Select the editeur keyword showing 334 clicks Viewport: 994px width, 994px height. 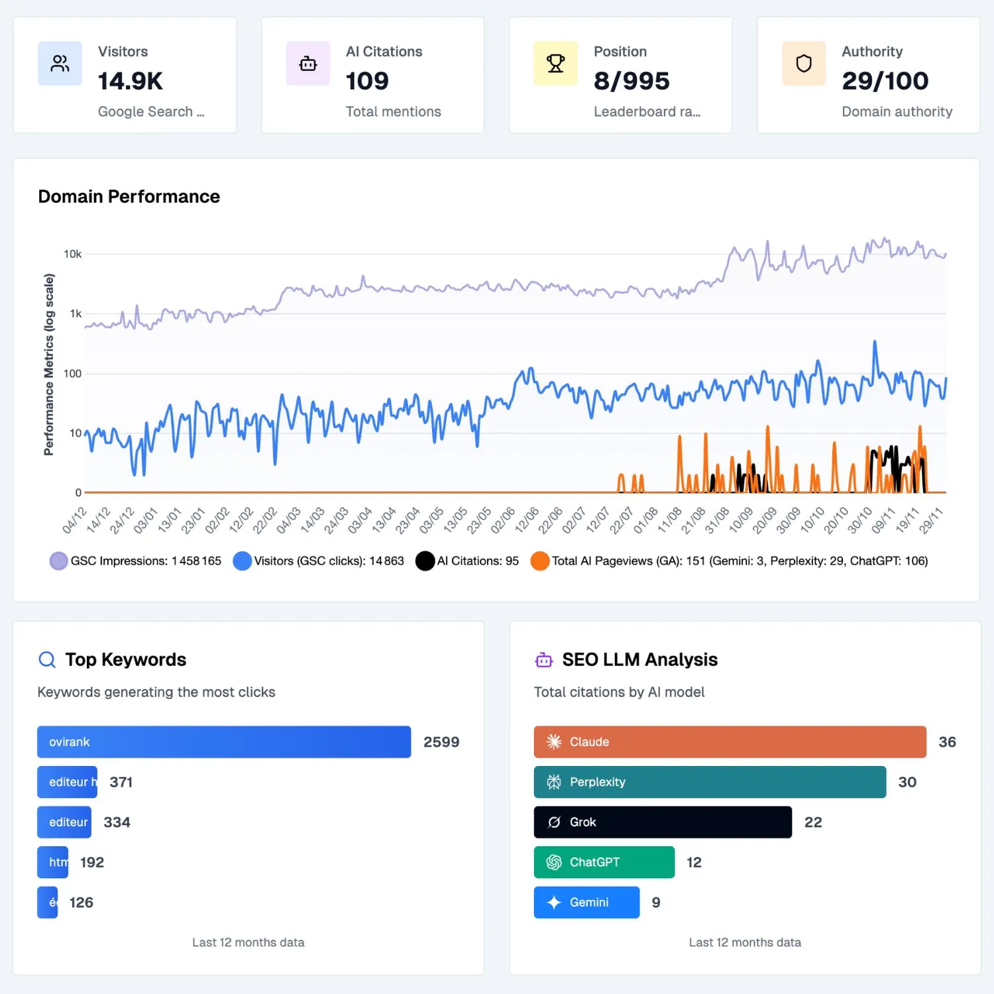(x=64, y=822)
